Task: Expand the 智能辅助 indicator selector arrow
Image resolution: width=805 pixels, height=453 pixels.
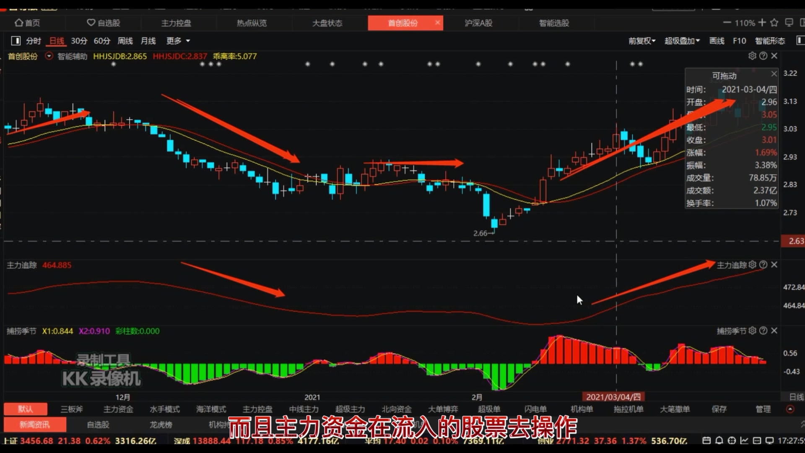Action: tap(49, 56)
